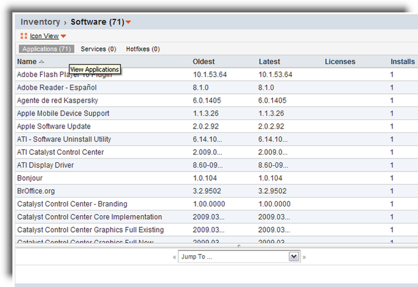Click the Icon View link
This screenshot has height=287, width=418.
tap(44, 36)
